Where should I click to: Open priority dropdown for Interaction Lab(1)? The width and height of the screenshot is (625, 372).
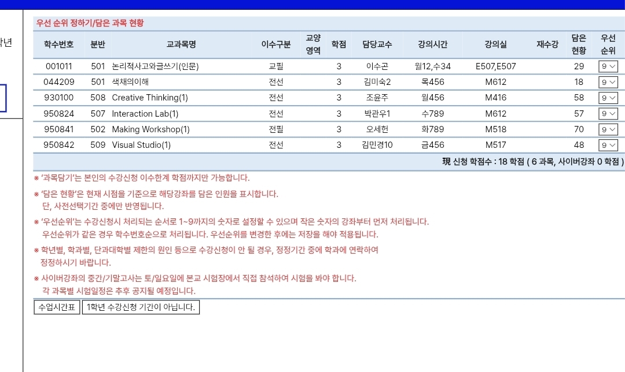608,114
